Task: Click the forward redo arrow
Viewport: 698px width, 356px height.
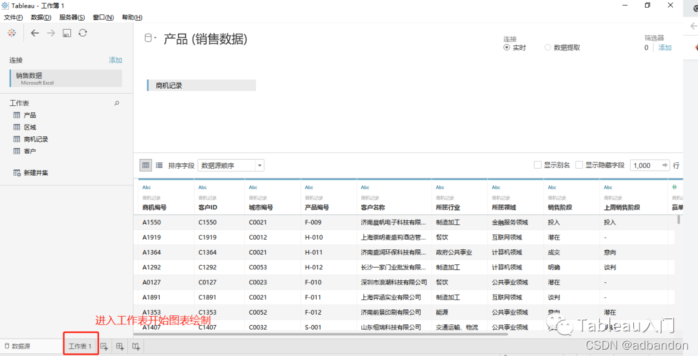Action: click(51, 33)
